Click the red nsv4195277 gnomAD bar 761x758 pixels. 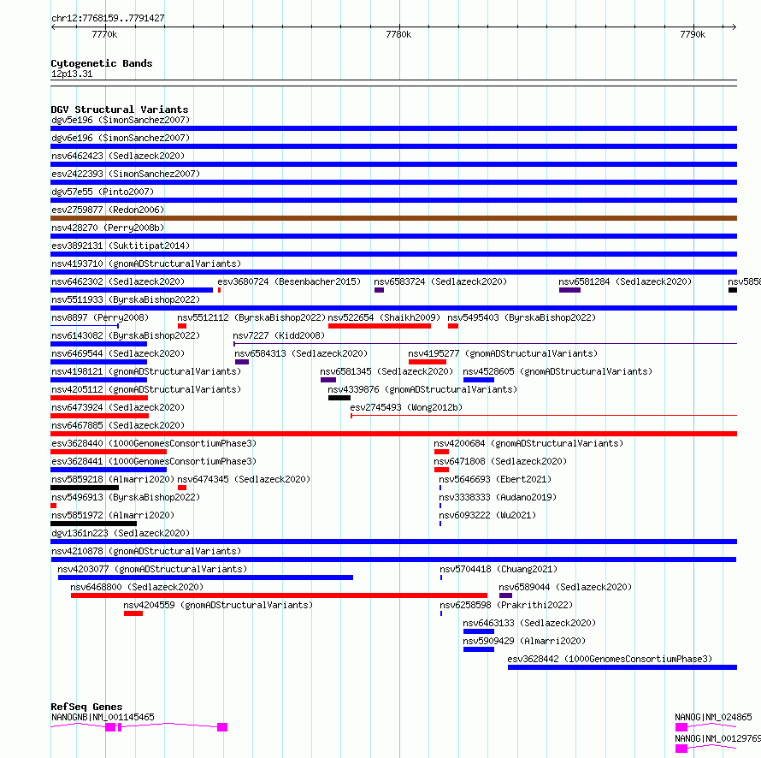[x=427, y=362]
